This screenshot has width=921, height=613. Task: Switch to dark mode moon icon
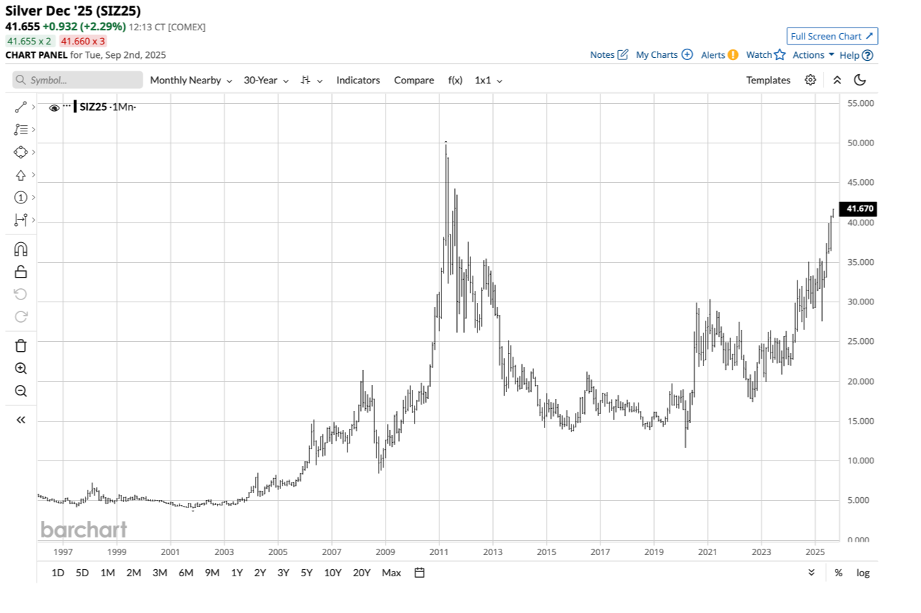tap(860, 80)
